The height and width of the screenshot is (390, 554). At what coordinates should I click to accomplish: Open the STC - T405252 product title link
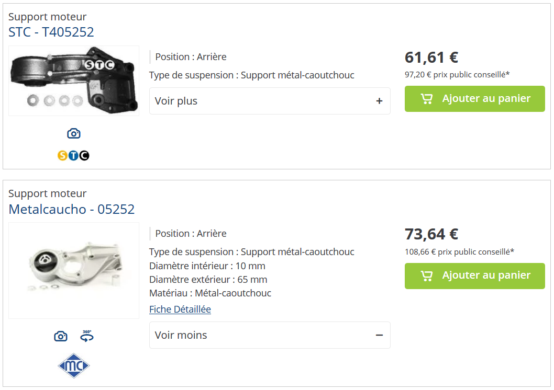click(51, 32)
